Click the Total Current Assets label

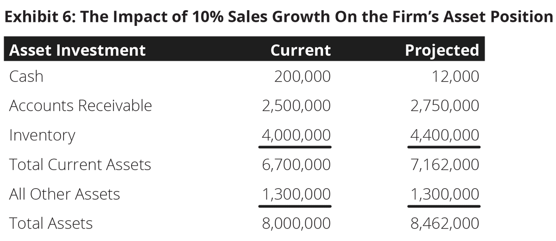(80, 165)
